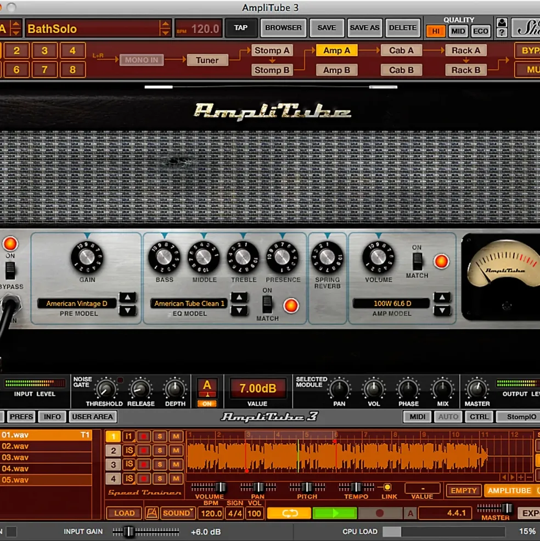Click PRE MODEL down arrow
This screenshot has width=540, height=541.
point(127,310)
